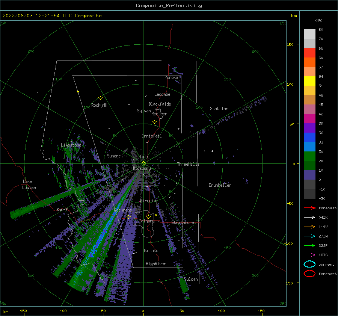The width and height of the screenshot is (338, 316).
Task: Click the Lacombe town label
Action: pos(162,94)
